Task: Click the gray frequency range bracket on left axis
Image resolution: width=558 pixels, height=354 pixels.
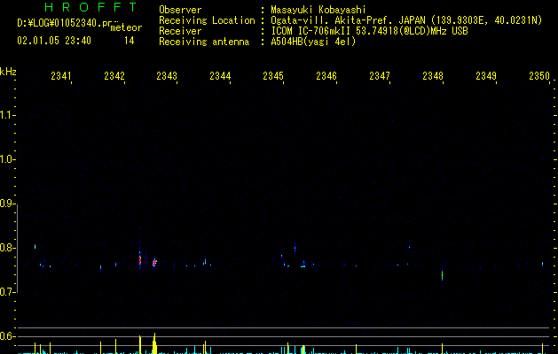Action: pos(18,249)
